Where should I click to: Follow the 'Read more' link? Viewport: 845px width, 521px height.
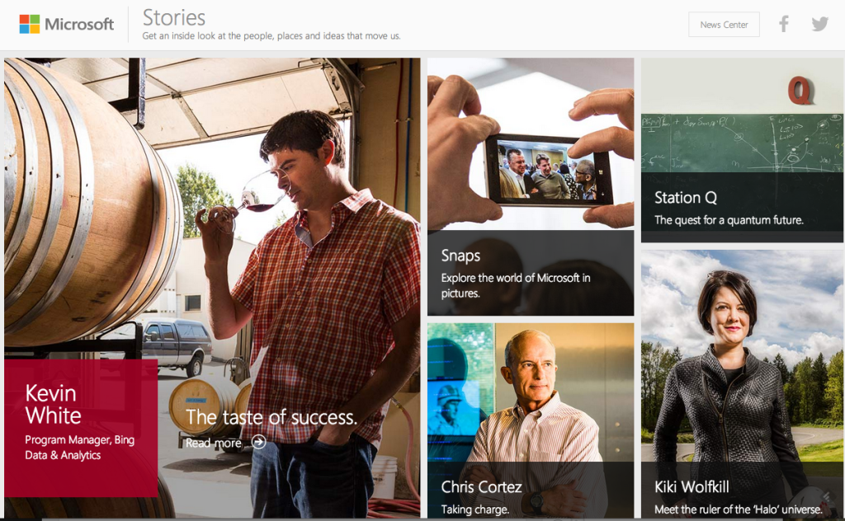coord(214,443)
